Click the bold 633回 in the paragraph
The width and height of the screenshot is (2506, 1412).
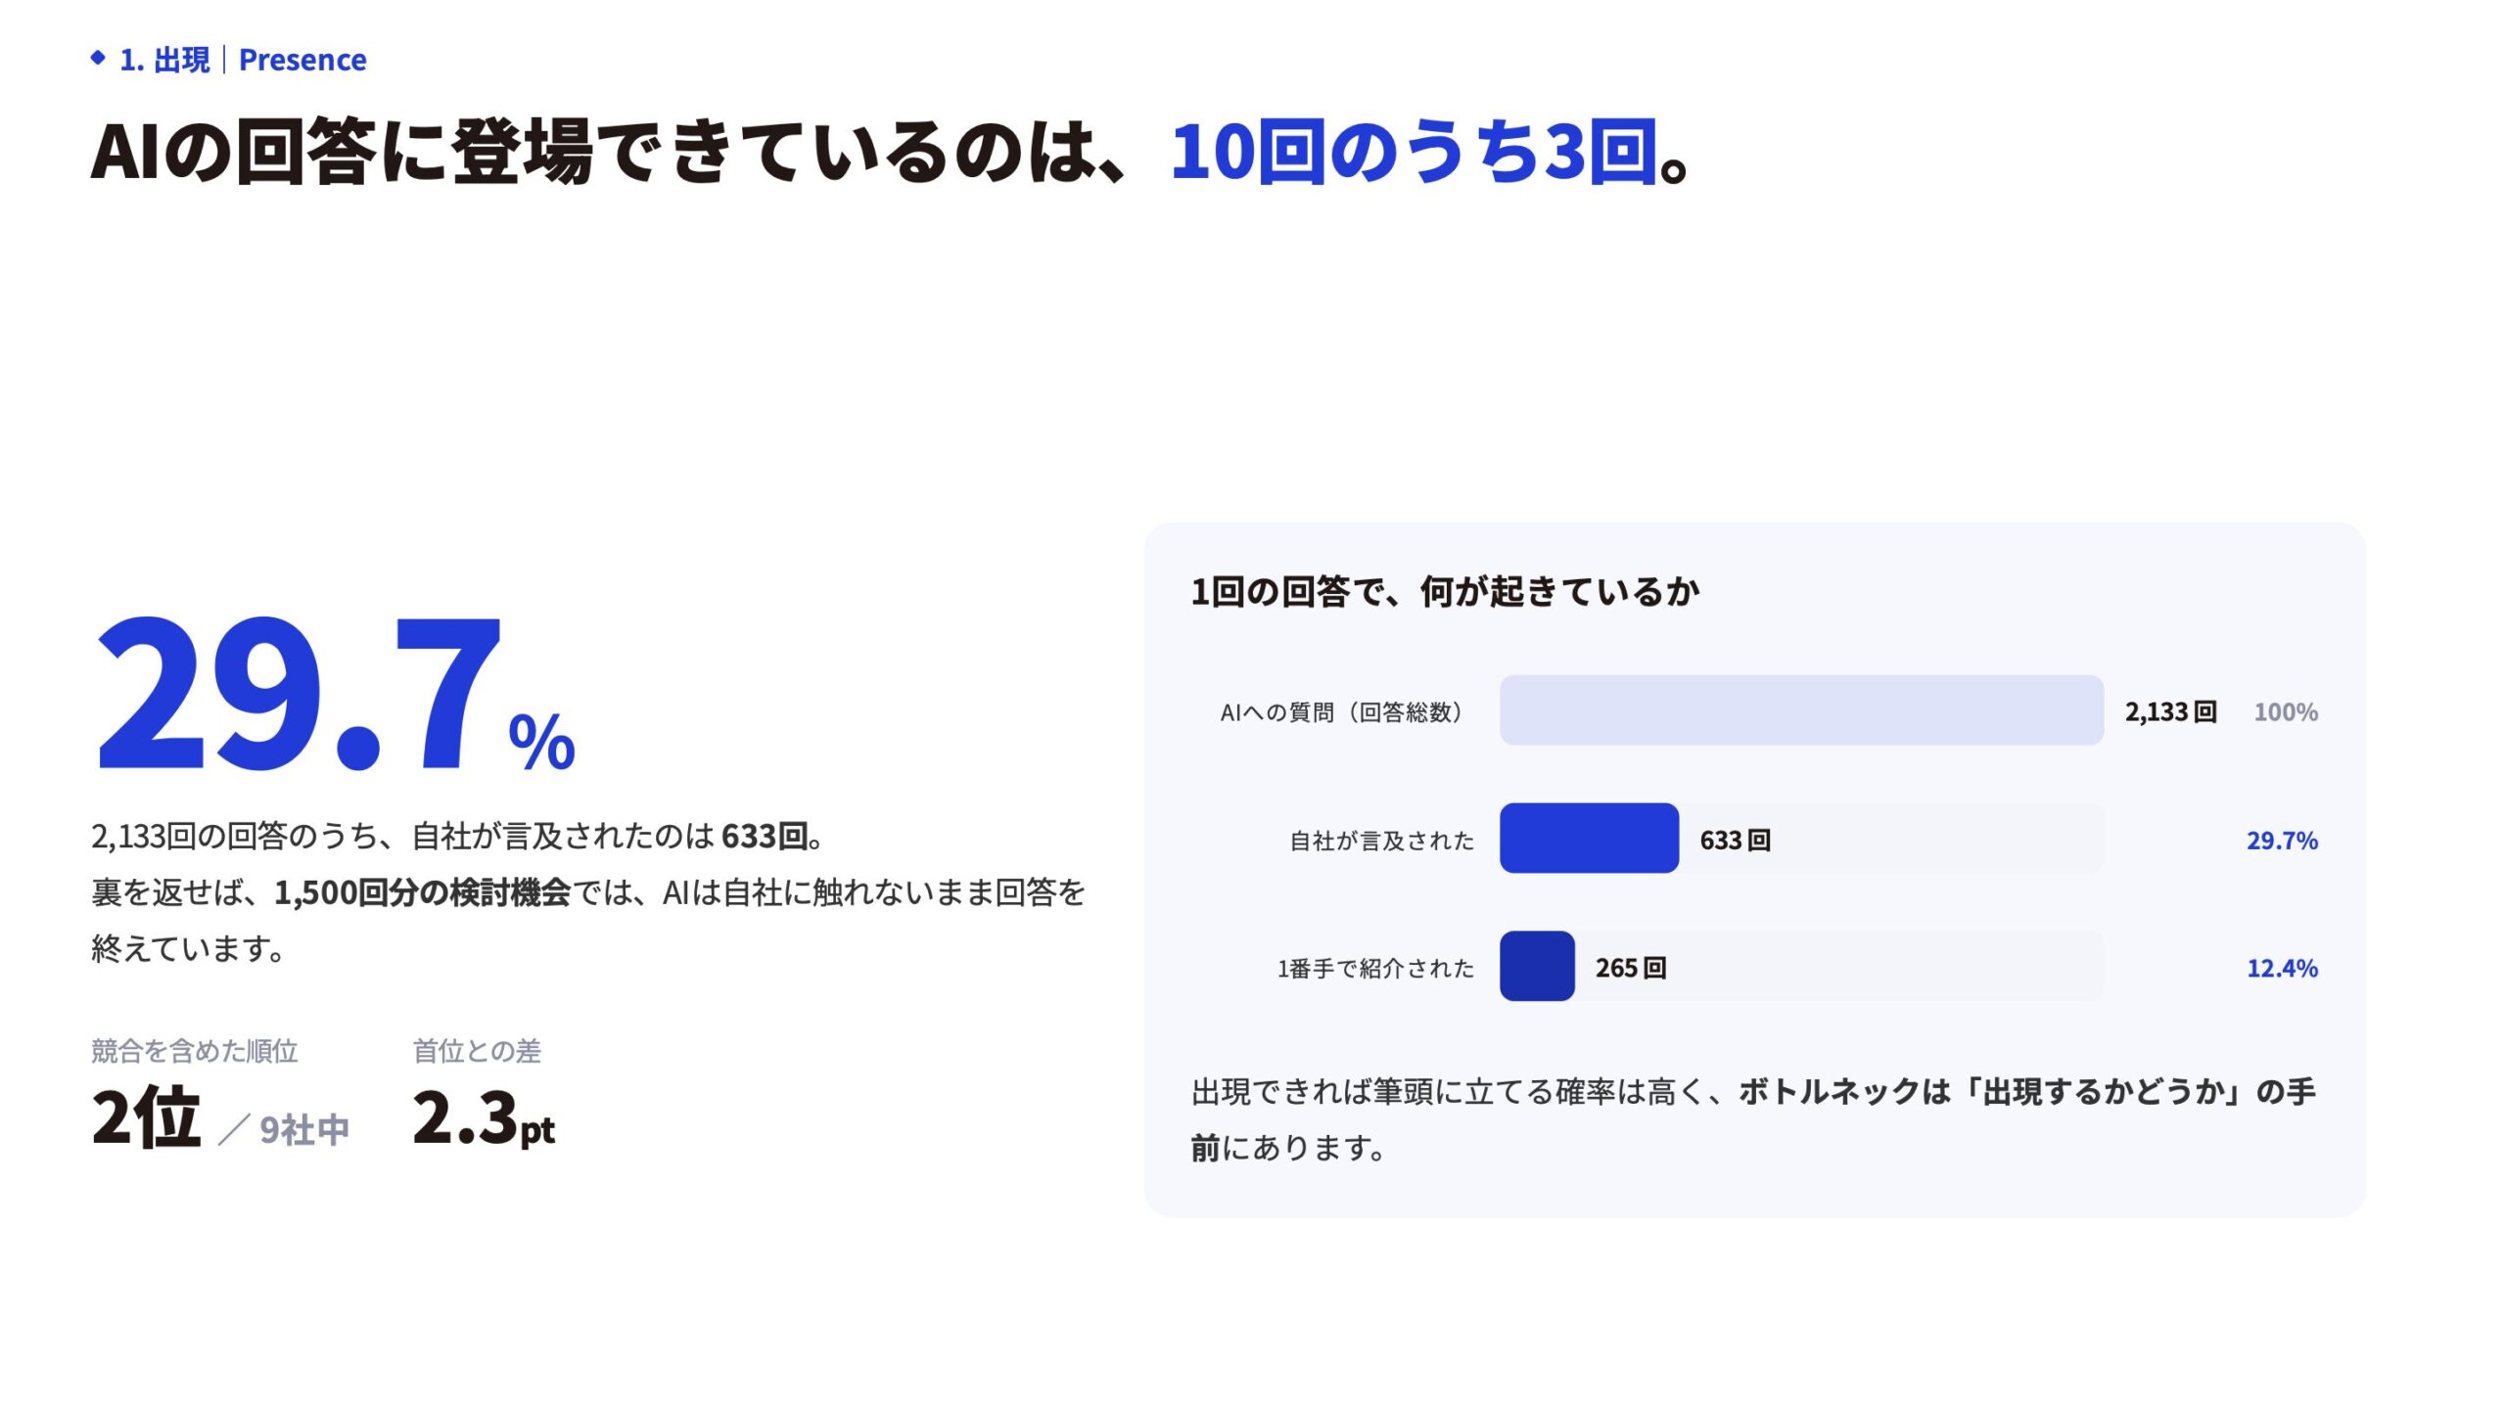tap(765, 836)
